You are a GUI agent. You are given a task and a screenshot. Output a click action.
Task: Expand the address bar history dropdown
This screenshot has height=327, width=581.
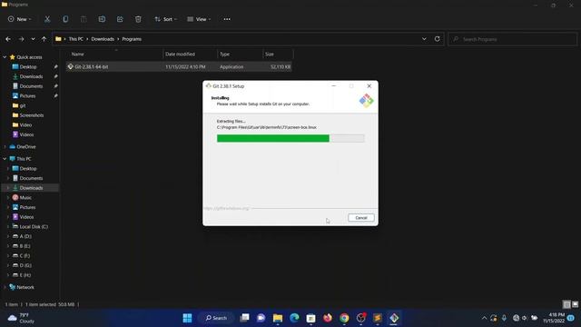pos(424,39)
